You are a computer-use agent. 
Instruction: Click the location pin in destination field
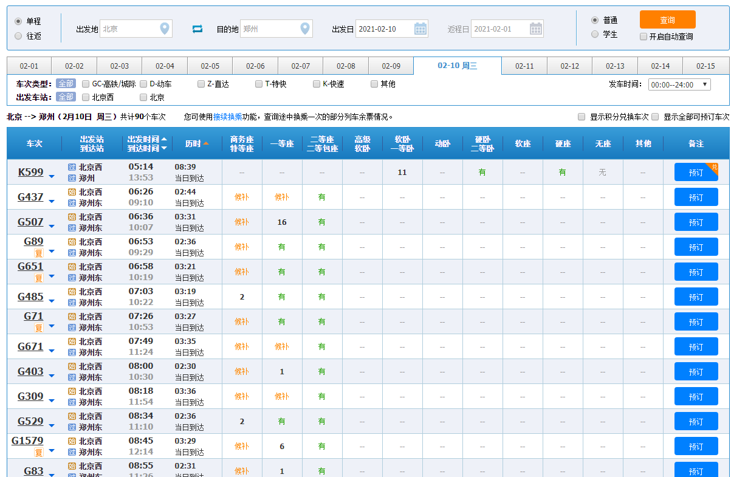(x=305, y=29)
